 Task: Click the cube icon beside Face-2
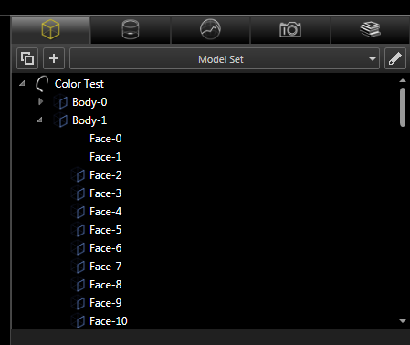coord(79,175)
